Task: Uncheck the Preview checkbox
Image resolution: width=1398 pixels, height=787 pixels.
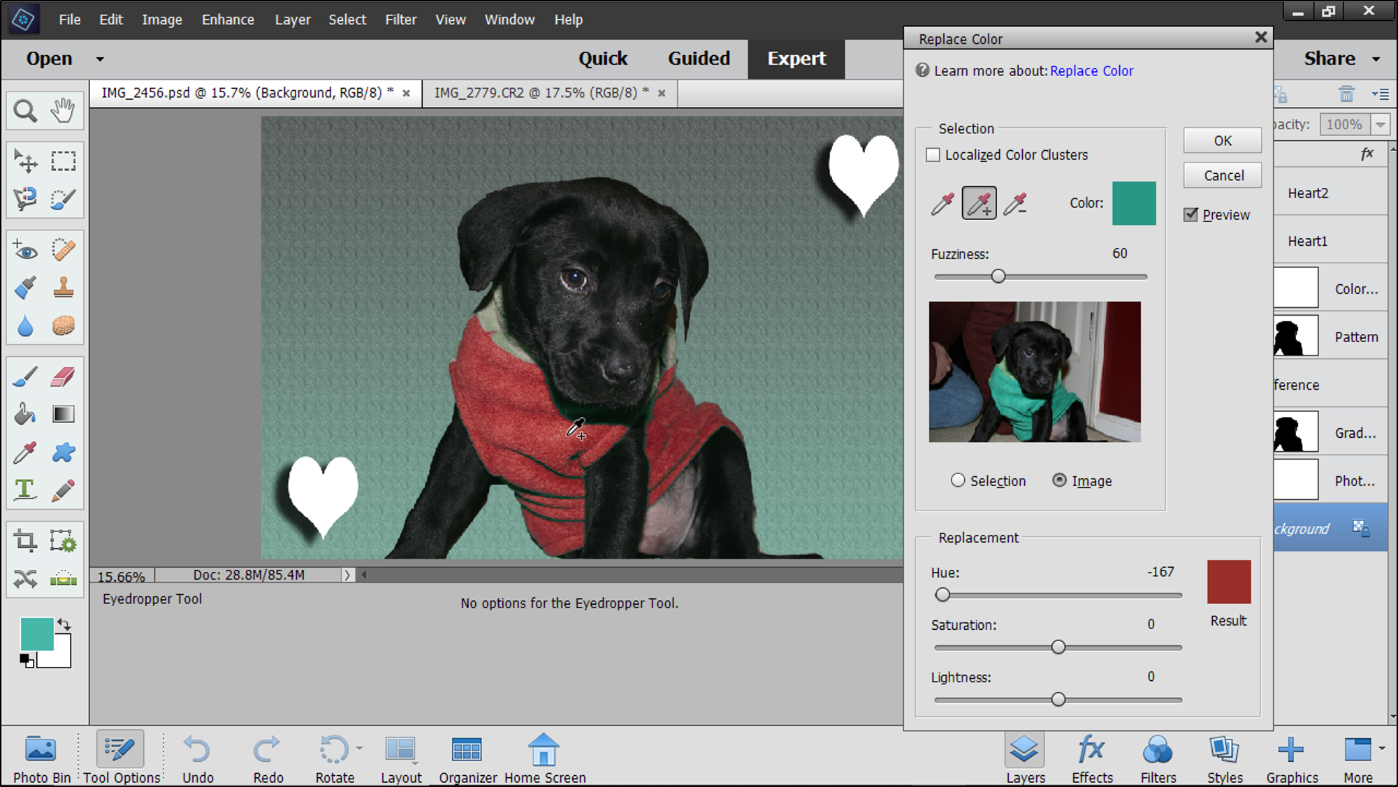Action: (1191, 215)
